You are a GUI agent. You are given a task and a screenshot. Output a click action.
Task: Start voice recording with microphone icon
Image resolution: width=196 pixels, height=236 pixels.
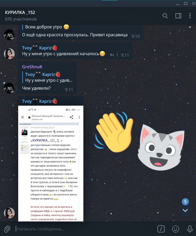(190, 229)
